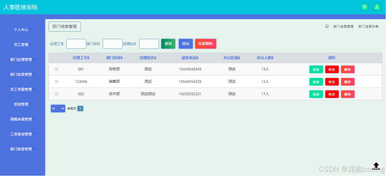Select the 销售部 row checkbox
This screenshot has height=176, width=386.
pyautogui.click(x=56, y=81)
